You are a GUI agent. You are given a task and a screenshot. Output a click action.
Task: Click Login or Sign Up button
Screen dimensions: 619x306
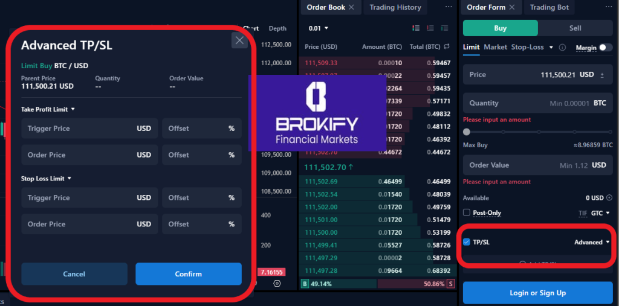coord(537,293)
